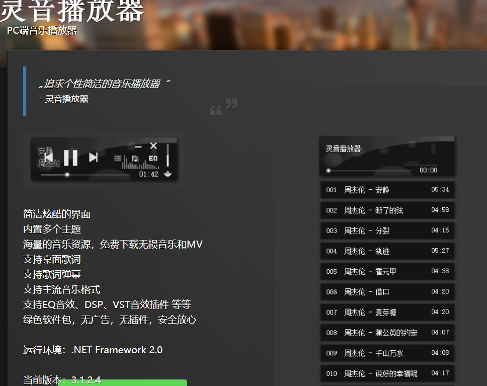The width and height of the screenshot is (487, 386).
Task: Click the mini player progress bar knob
Action: click(67, 175)
